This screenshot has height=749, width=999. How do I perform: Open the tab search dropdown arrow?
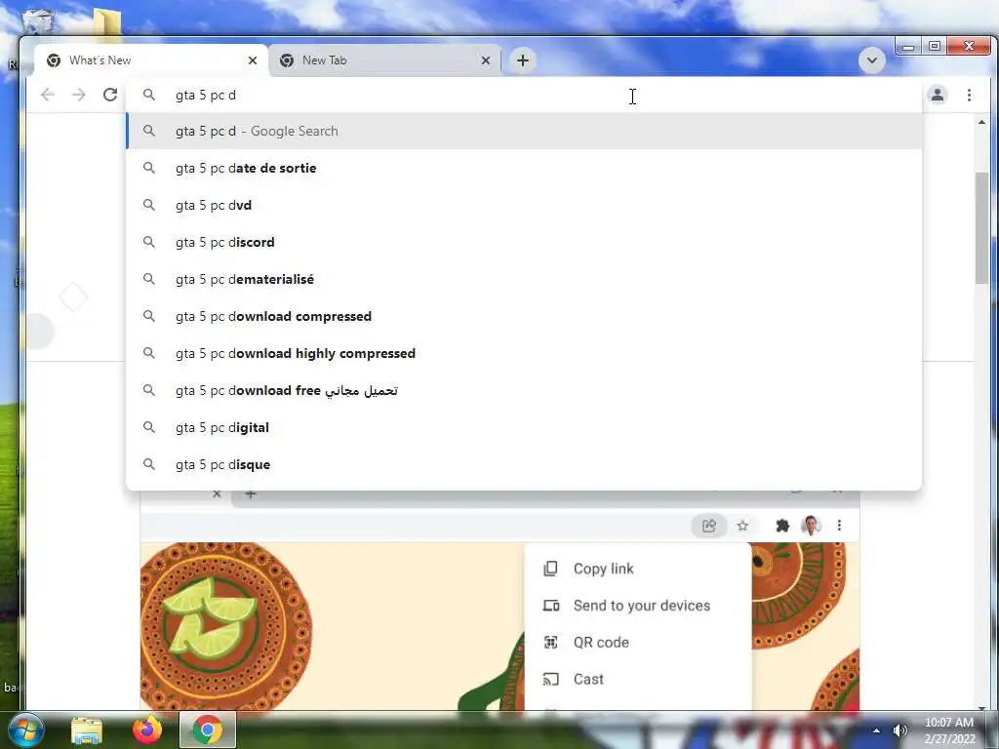[x=871, y=60]
